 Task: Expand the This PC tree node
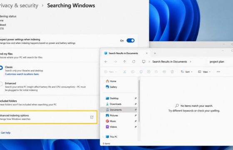103,137
